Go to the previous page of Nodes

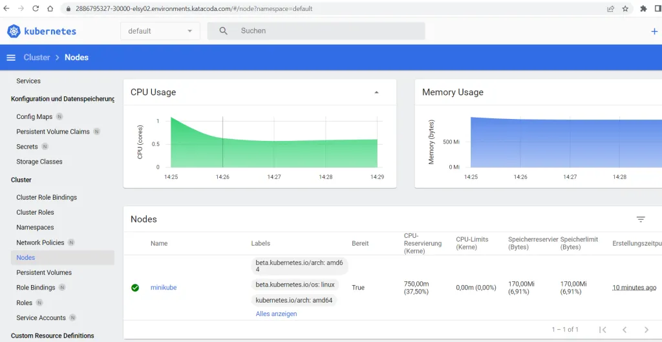point(625,329)
